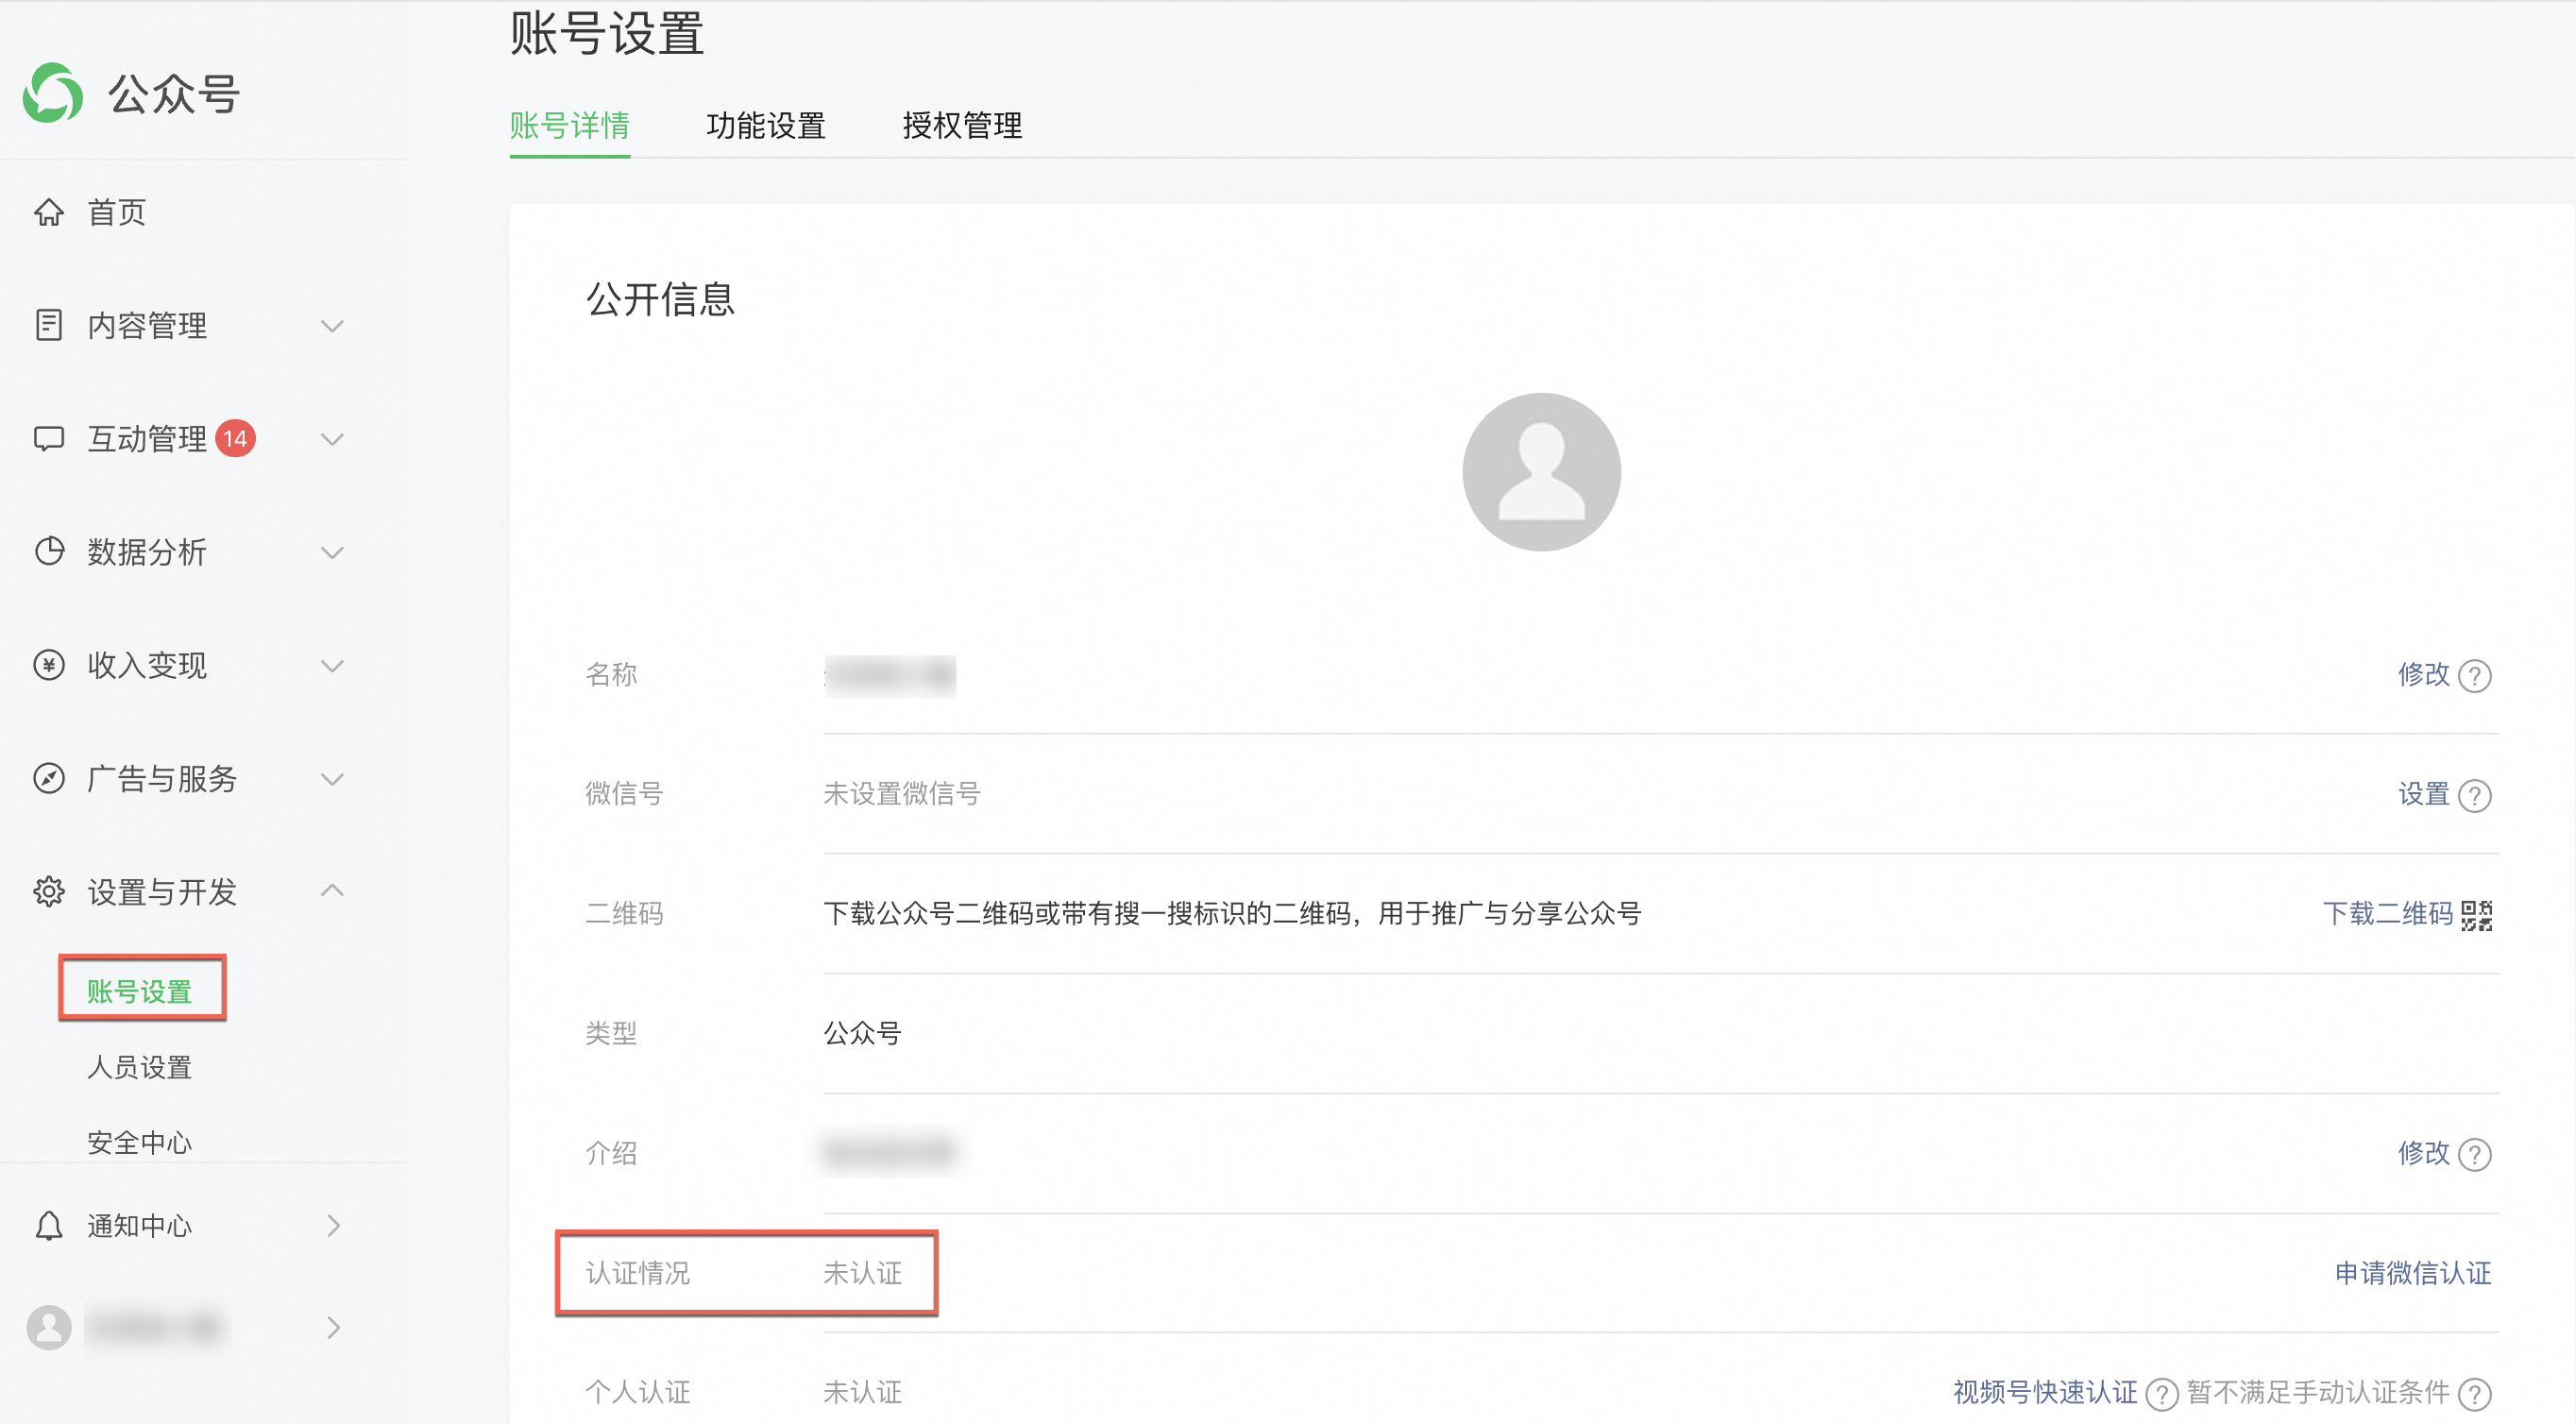The height and width of the screenshot is (1424, 2576).
Task: Click the account avatar placeholder image
Action: point(1541,472)
